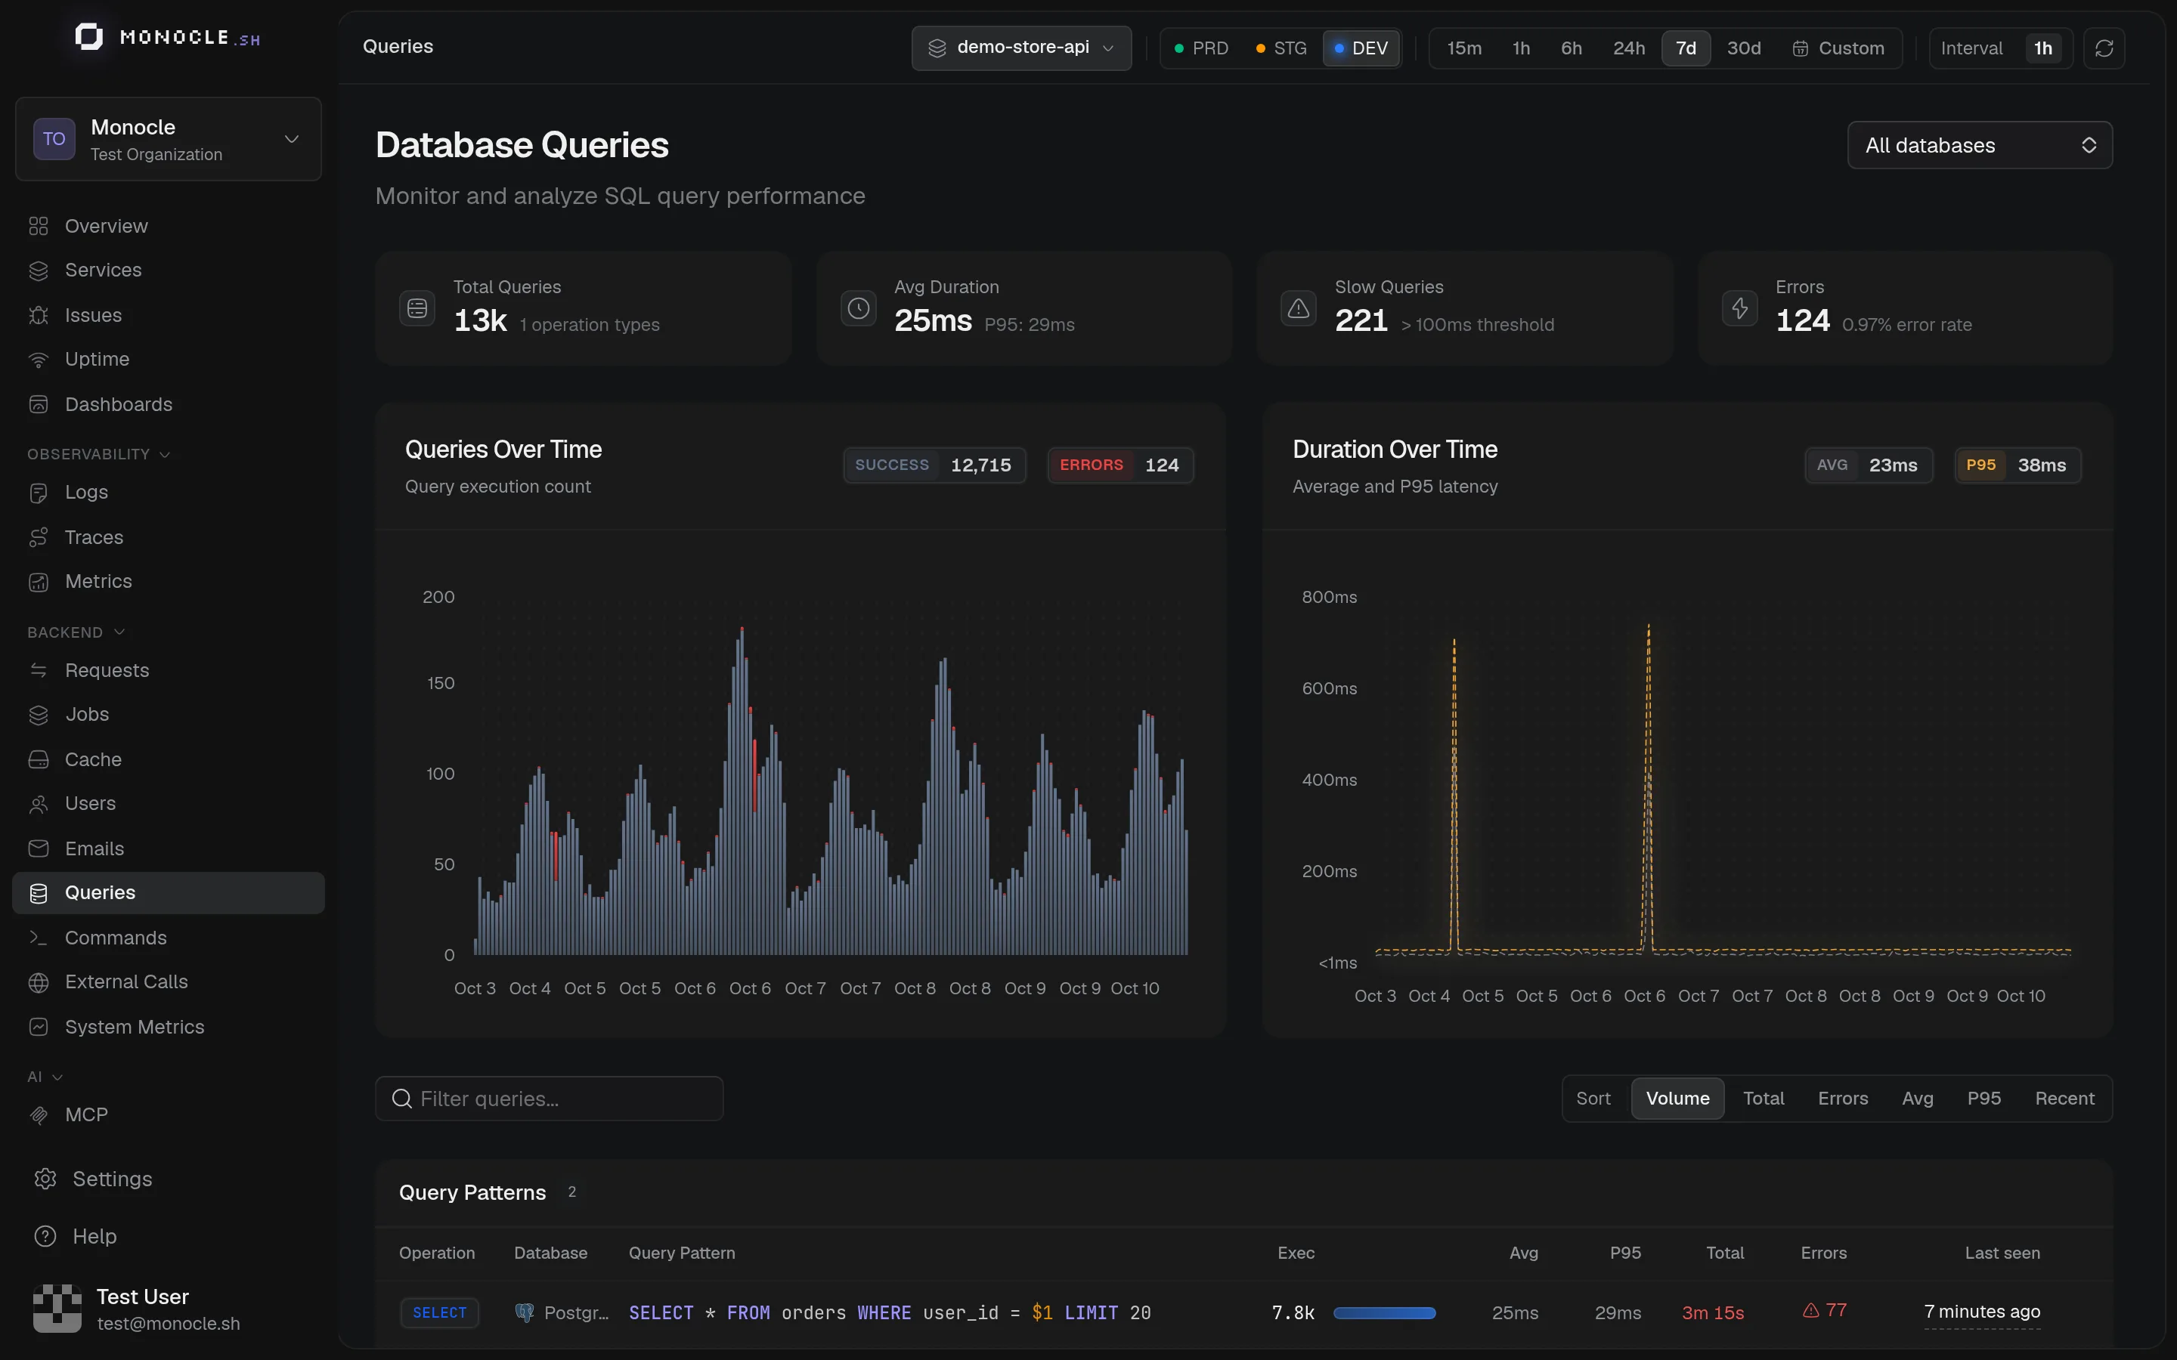Click the refresh icon in top bar
The width and height of the screenshot is (2177, 1360).
pyautogui.click(x=2103, y=48)
